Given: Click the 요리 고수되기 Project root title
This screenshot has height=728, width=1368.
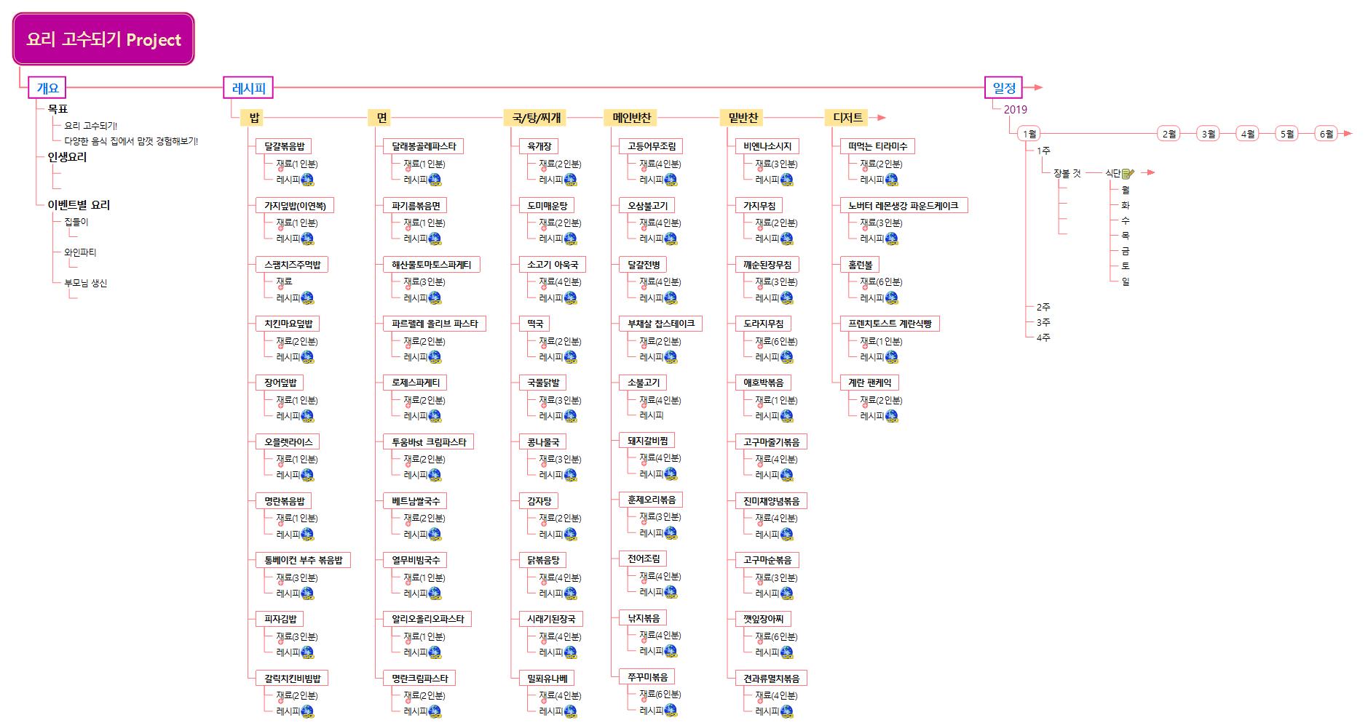Looking at the screenshot, I should (x=103, y=39).
